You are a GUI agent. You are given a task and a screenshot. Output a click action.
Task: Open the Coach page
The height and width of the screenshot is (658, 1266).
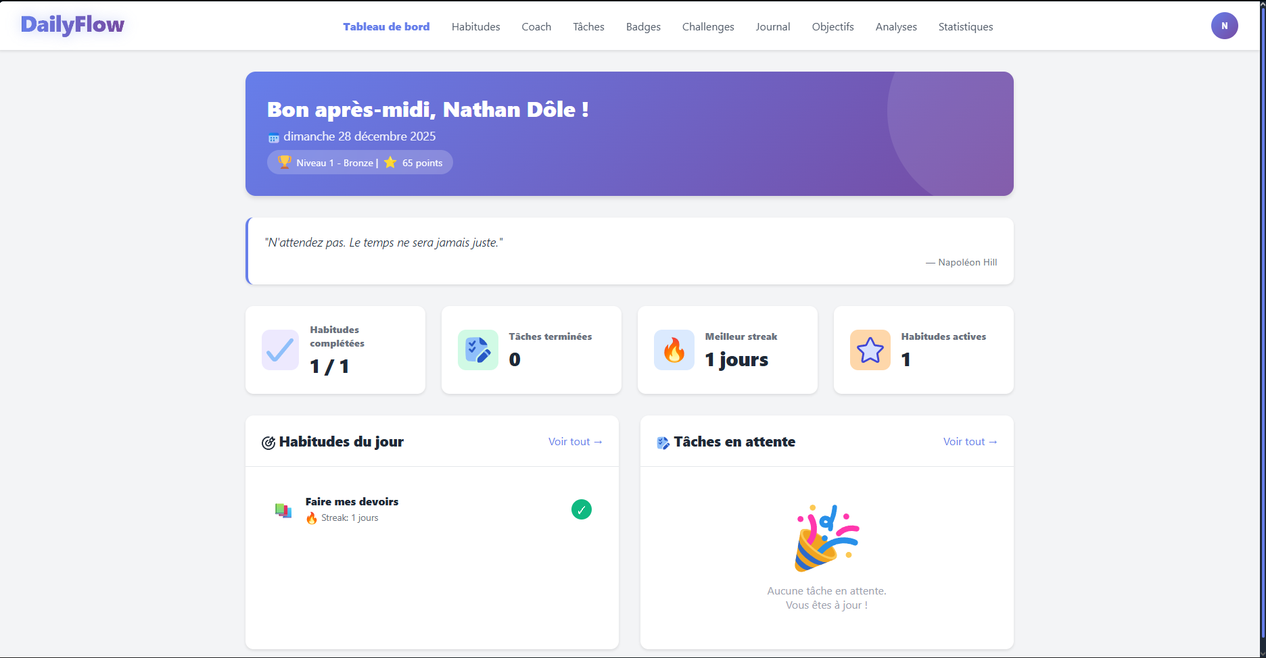pyautogui.click(x=536, y=26)
